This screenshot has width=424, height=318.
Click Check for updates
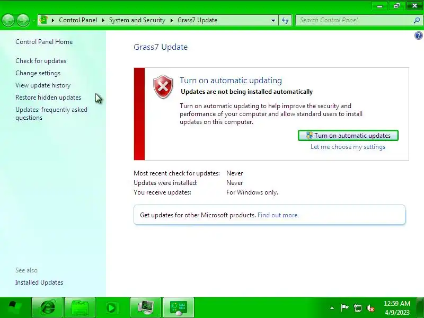pos(41,61)
